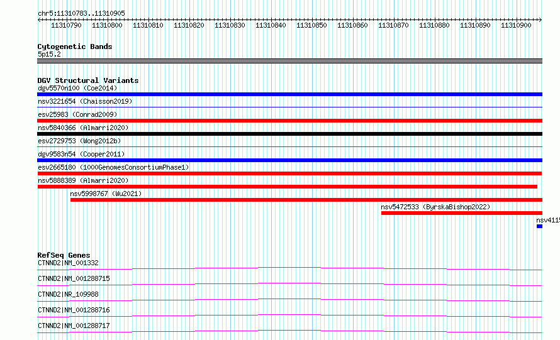Click the small blue nsv411 variant block

[x=540, y=226]
